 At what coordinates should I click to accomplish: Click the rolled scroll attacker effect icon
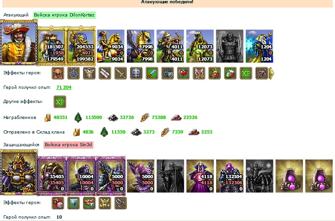[x=105, y=73]
